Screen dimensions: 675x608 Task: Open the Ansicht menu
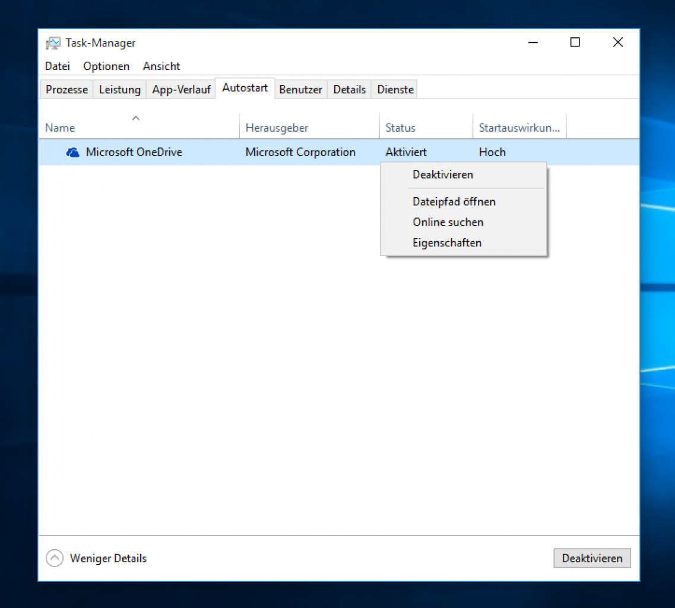coord(161,66)
